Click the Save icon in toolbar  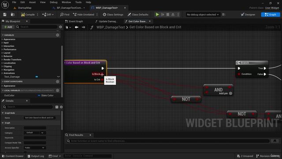pyautogui.click(x=5, y=15)
